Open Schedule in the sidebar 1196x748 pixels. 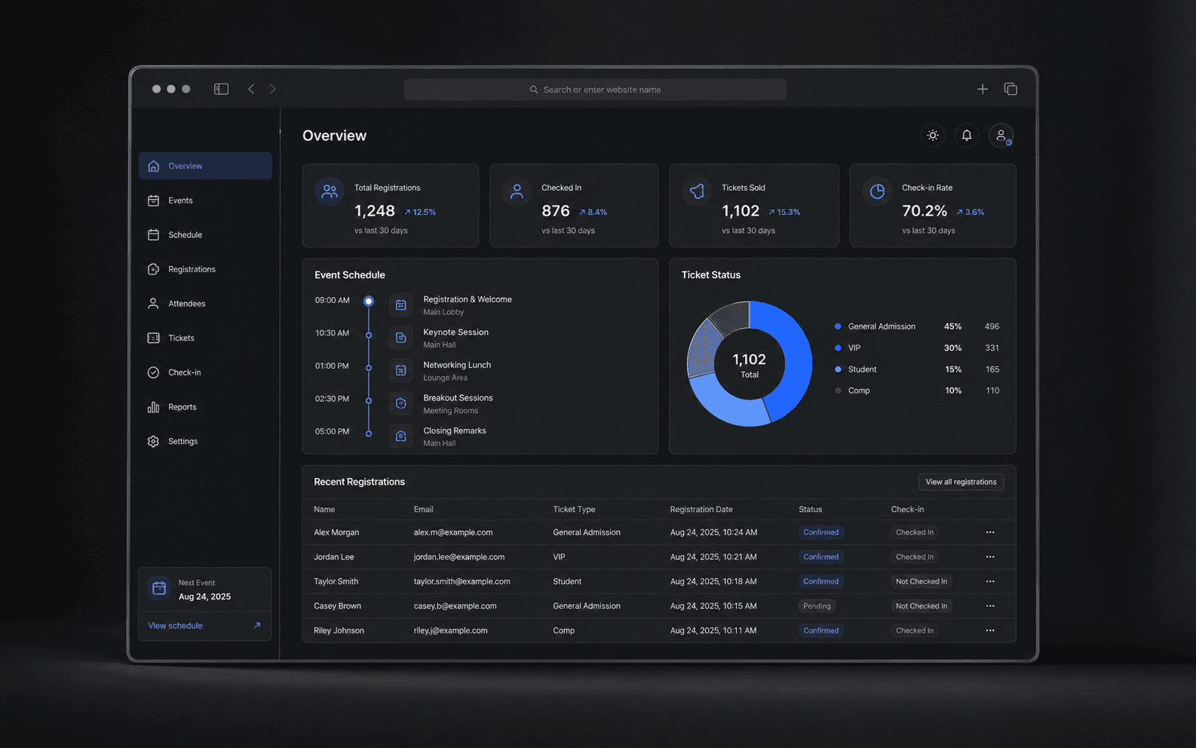pyautogui.click(x=205, y=235)
